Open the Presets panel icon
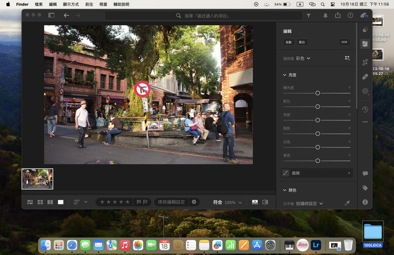 pyautogui.click(x=365, y=30)
